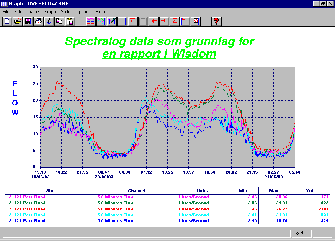Click the Site column header
Screen dimensions: 335x241
point(50,191)
